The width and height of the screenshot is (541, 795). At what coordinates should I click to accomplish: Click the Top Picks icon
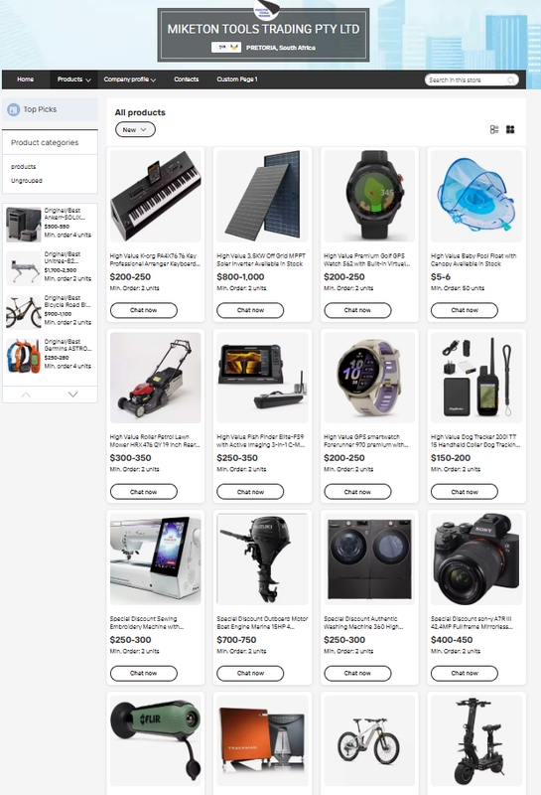(14, 109)
